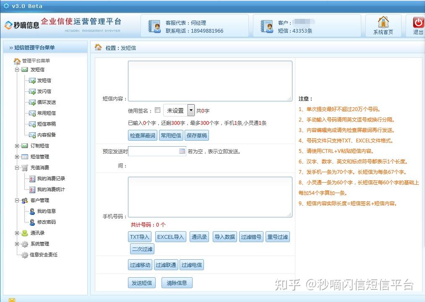The height and width of the screenshot is (302, 425).
Task: Click the small envelope icon in the bottom status bar
Action: click(x=12, y=300)
